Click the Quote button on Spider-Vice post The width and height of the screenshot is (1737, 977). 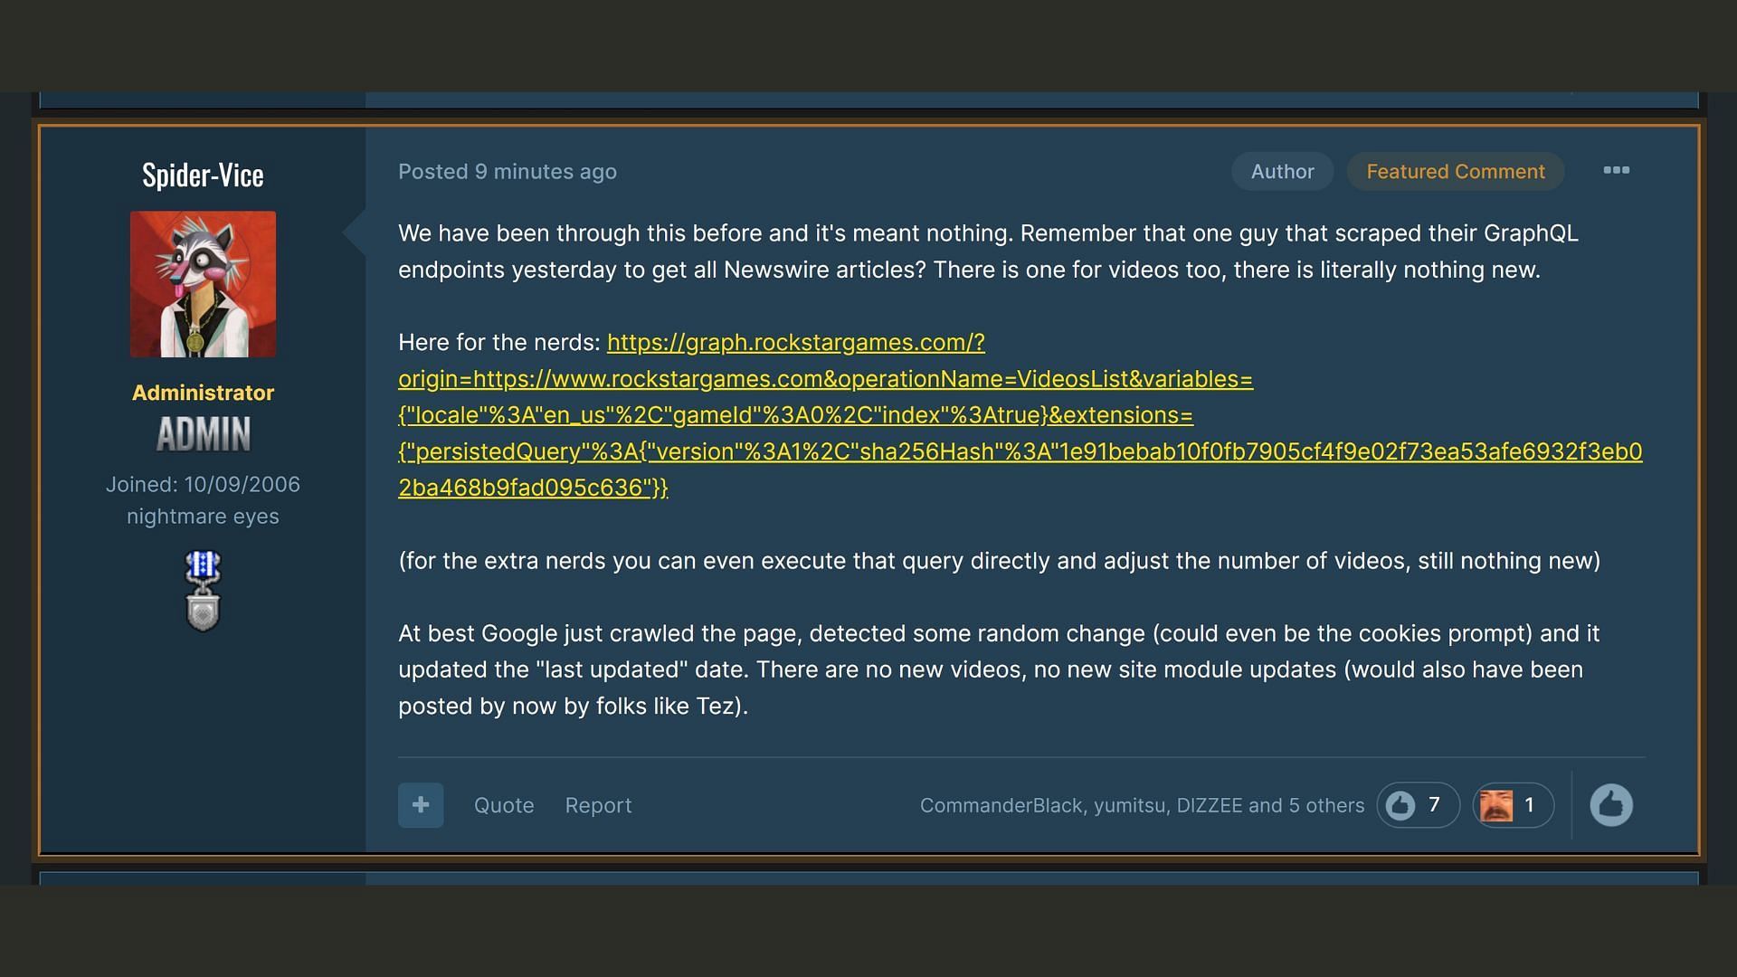click(503, 804)
